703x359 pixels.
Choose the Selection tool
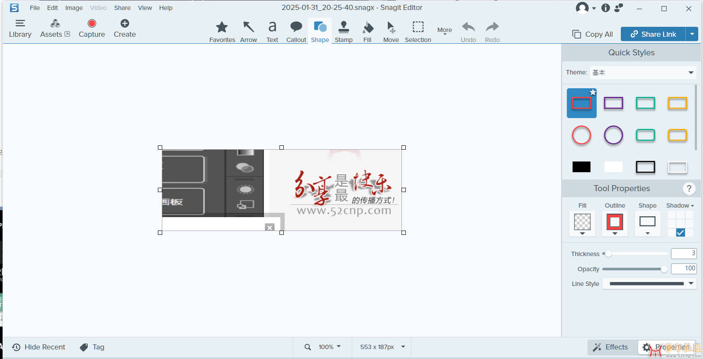(417, 32)
